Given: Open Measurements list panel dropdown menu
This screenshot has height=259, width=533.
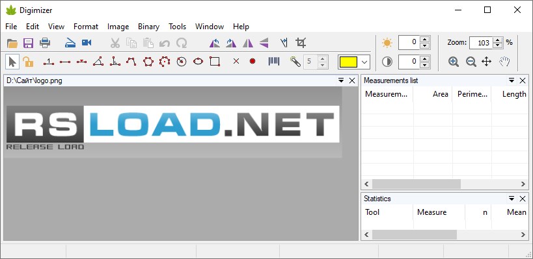Looking at the screenshot, I should pos(512,80).
